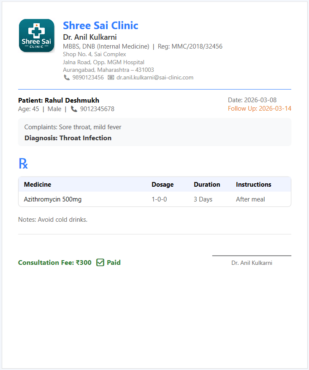The width and height of the screenshot is (309, 370).
Task: Select the Medicine column header
Action: (x=38, y=185)
